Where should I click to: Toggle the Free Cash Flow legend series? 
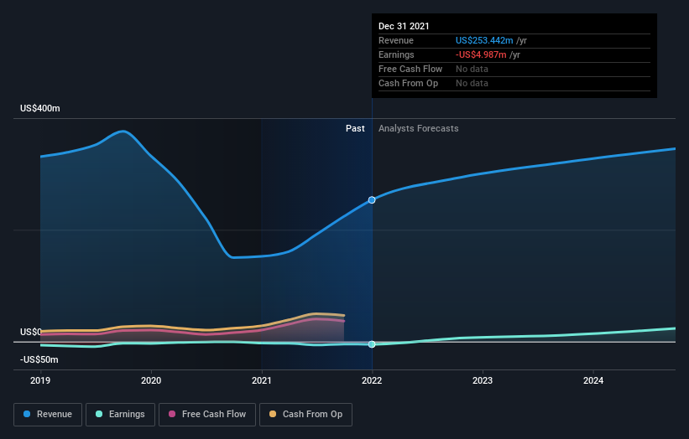click(x=207, y=415)
